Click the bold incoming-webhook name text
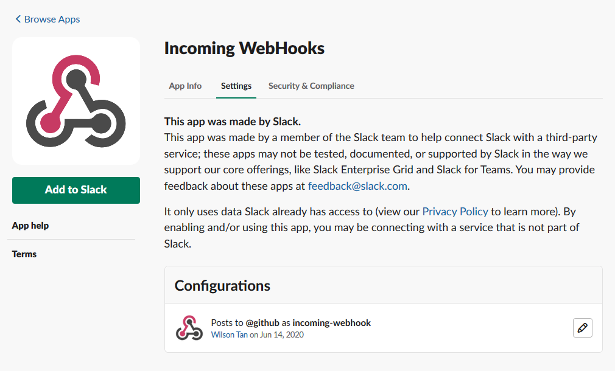This screenshot has width=615, height=371. pos(331,323)
